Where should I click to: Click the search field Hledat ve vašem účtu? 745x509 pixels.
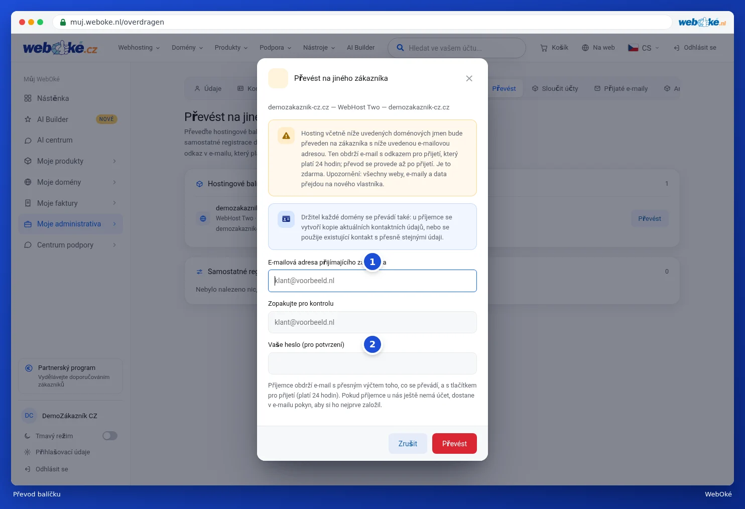pos(457,48)
